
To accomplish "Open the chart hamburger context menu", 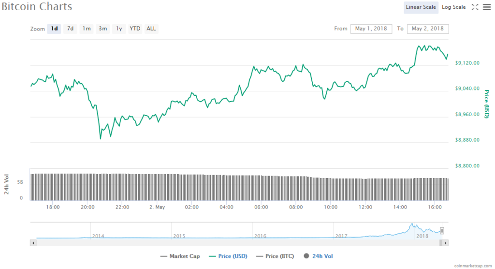I will (x=486, y=7).
